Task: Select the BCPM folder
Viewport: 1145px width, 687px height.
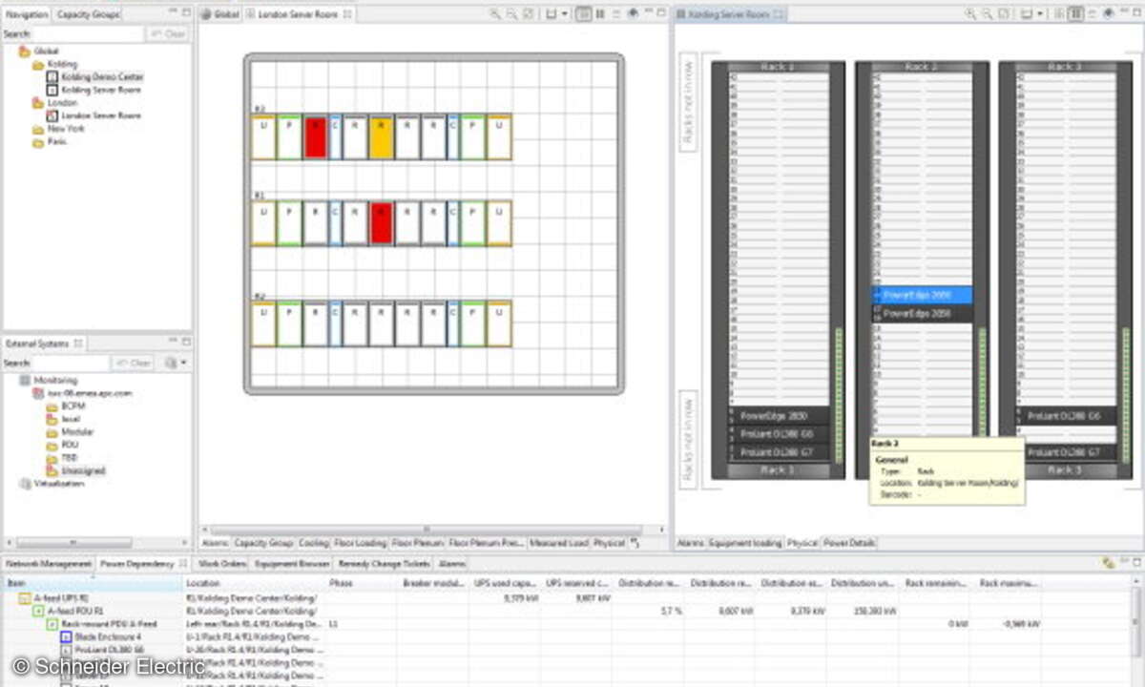Action: tap(66, 406)
